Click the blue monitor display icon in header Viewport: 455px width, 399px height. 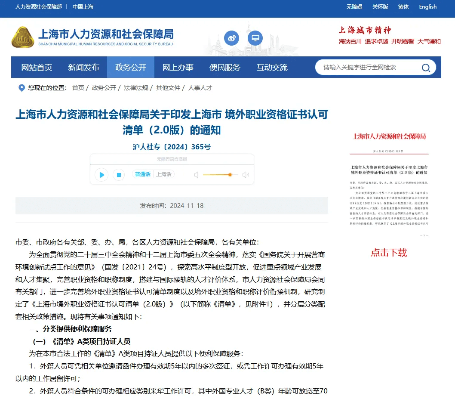pos(255,38)
